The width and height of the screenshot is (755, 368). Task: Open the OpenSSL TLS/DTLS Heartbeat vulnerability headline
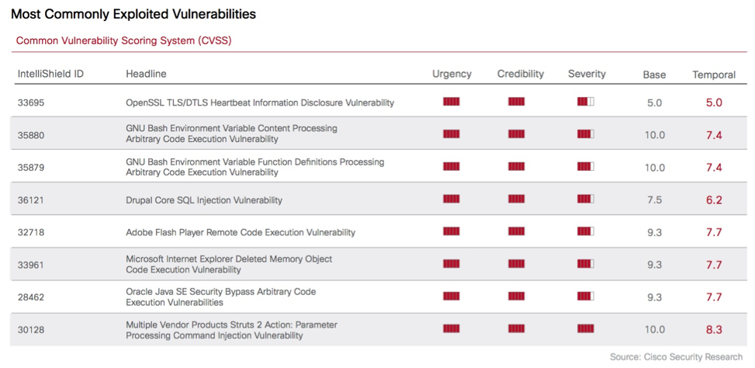click(260, 102)
